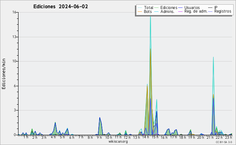This screenshot has width=236, height=145.
Task: Click the y-axis value 13
Action: coord(14,37)
